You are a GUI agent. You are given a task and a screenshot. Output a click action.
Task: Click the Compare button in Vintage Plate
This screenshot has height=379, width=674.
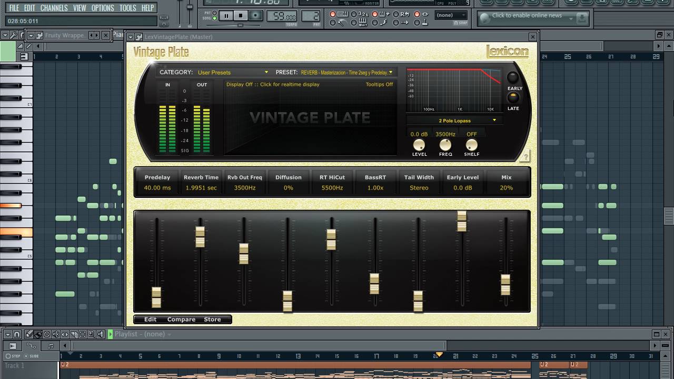(x=181, y=320)
